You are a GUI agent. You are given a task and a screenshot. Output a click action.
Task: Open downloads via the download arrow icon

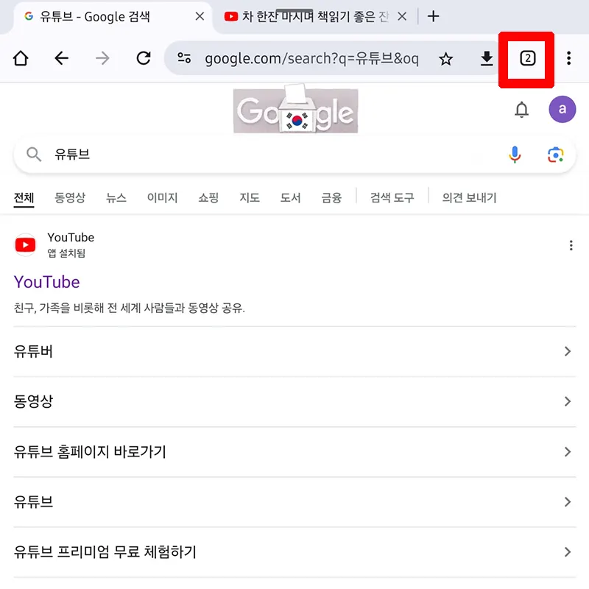(x=487, y=59)
